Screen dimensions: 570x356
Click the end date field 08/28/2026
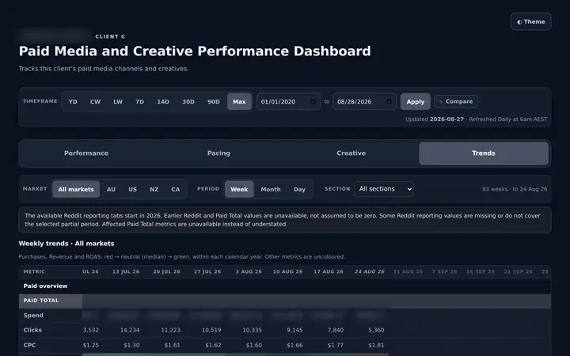click(365, 102)
